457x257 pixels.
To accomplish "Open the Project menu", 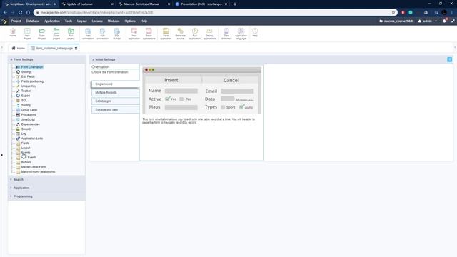I will pyautogui.click(x=16, y=21).
